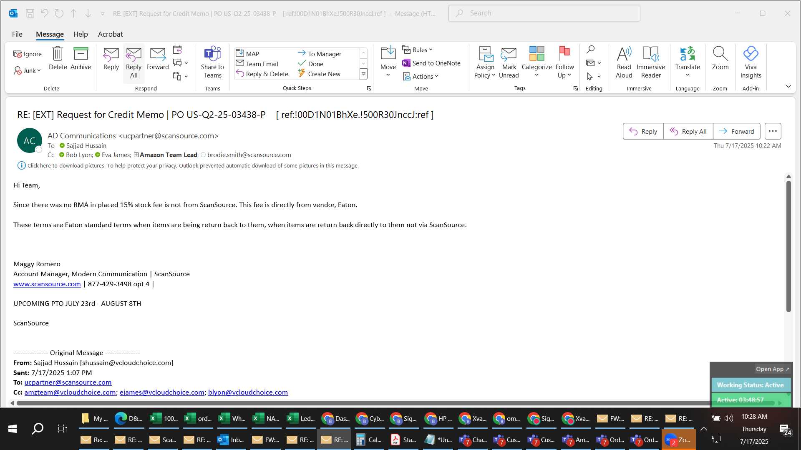Viewport: 801px width, 450px height.
Task: Mark message as Unread
Action: [509, 62]
